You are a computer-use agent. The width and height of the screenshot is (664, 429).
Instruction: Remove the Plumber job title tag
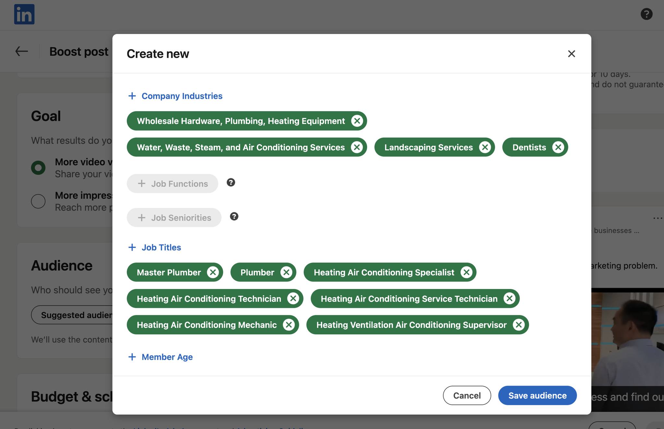click(286, 272)
